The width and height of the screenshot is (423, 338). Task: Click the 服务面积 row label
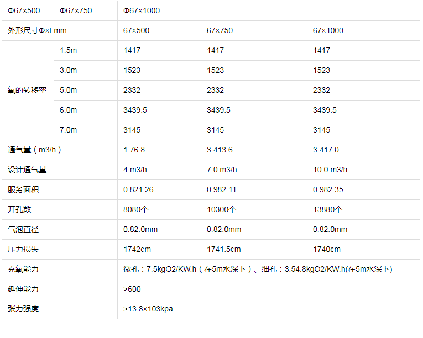pyautogui.click(x=60, y=190)
